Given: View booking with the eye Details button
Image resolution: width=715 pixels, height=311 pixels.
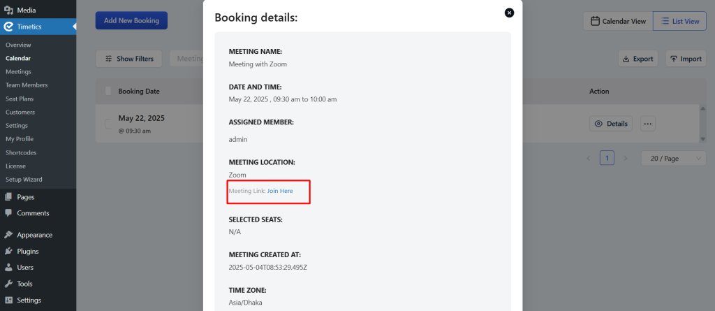Looking at the screenshot, I should (610, 123).
